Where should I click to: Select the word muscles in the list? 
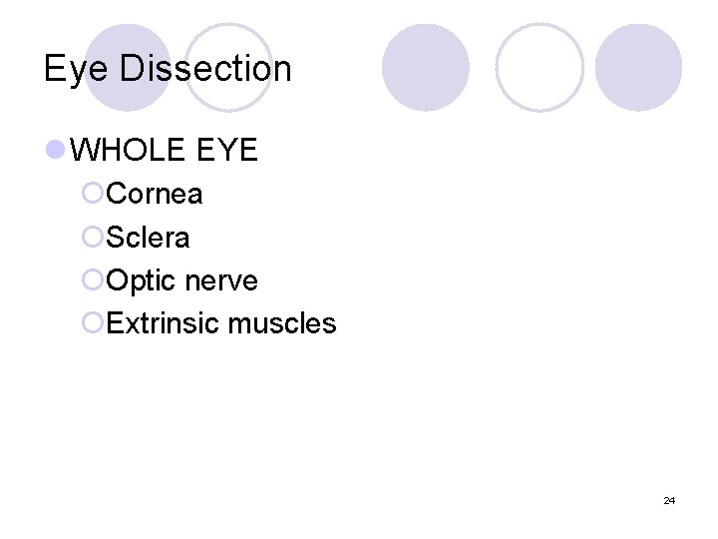[x=282, y=323]
